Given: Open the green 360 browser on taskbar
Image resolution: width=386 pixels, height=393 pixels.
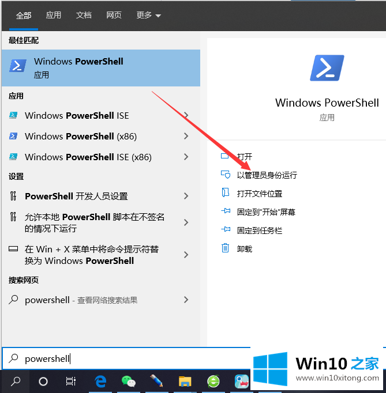Looking at the screenshot, I should tap(213, 381).
